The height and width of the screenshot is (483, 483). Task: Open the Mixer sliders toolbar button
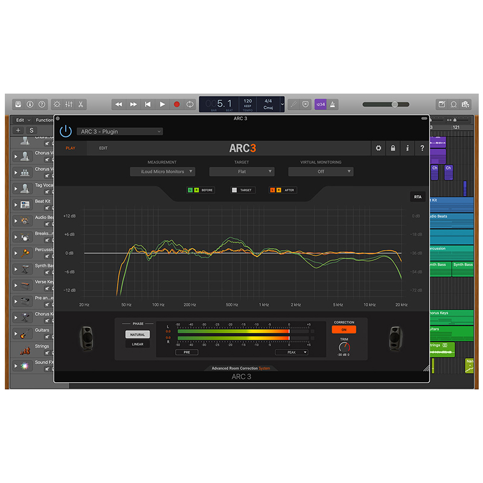69,104
